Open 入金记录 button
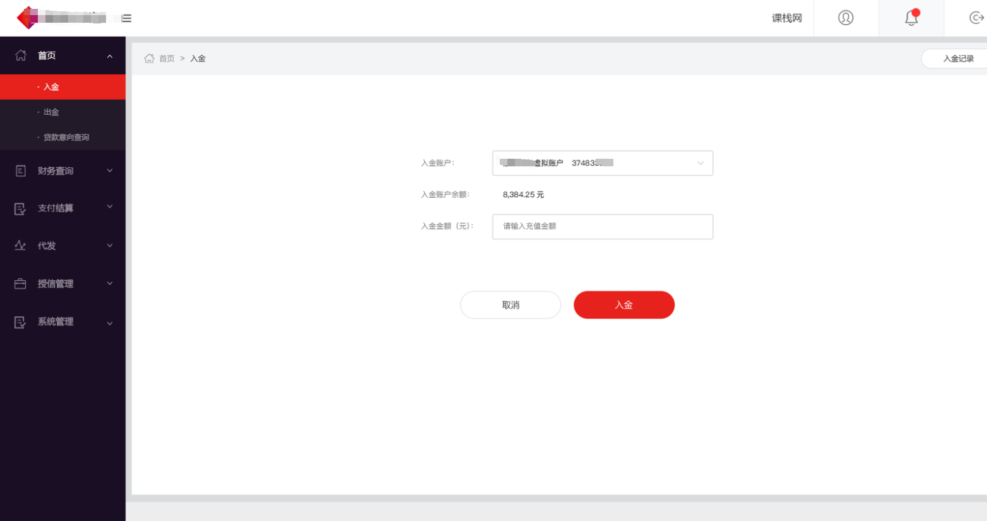This screenshot has width=987, height=521. 954,59
